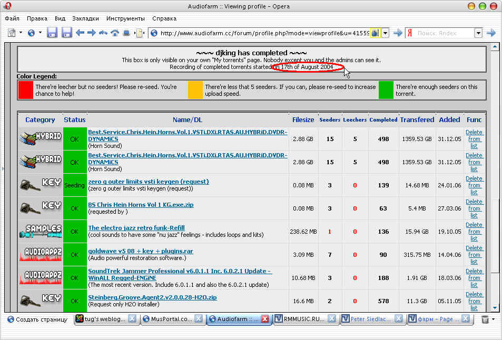
Task: Click the new page document icon
Action: [139, 33]
